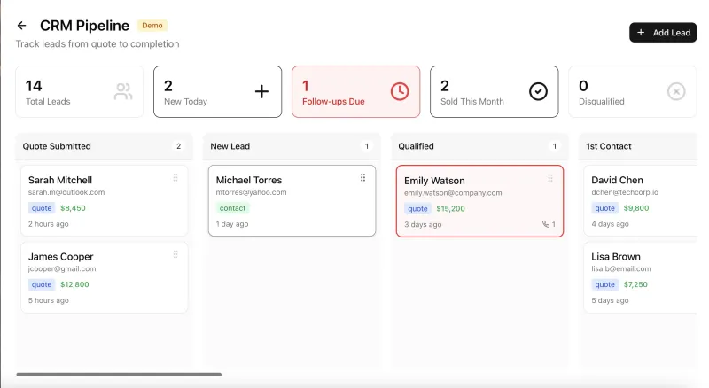Click email jcooper@gmail.com

click(x=62, y=268)
